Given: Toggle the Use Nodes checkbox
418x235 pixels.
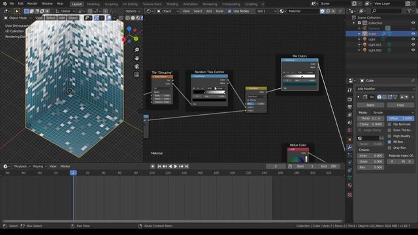Looking at the screenshot, I should pos(229,11).
